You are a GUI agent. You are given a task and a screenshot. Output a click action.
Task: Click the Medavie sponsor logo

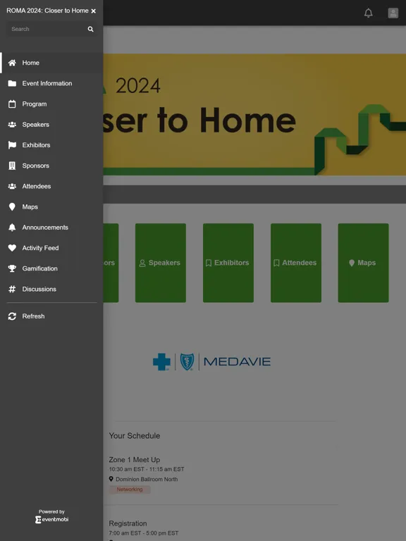click(x=211, y=361)
